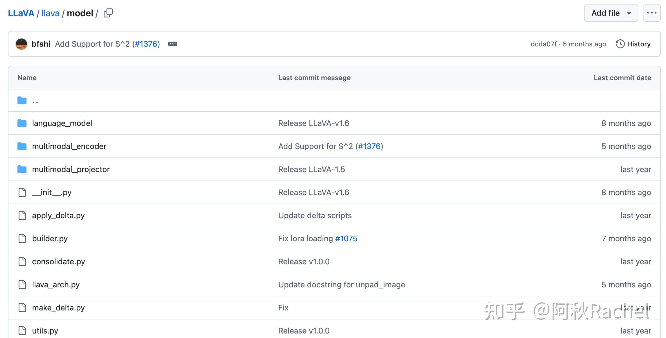Open the History clock link
This screenshot has height=338, width=666.
tap(633, 44)
